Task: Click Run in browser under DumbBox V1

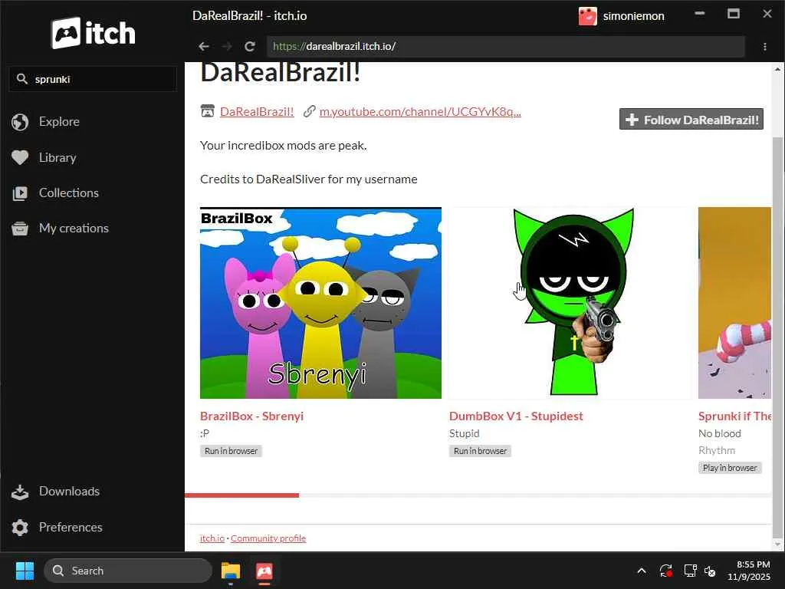Action: pos(480,451)
